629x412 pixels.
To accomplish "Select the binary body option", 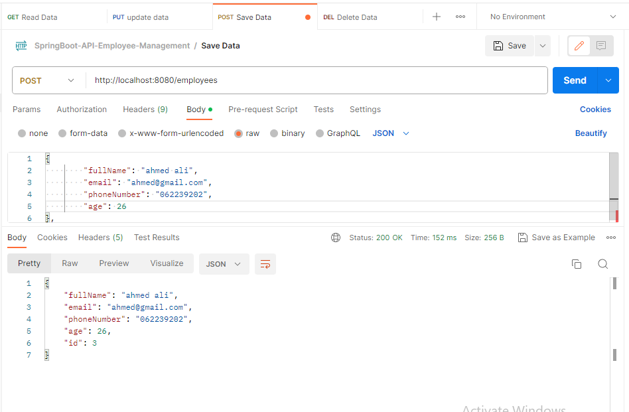I will (287, 133).
